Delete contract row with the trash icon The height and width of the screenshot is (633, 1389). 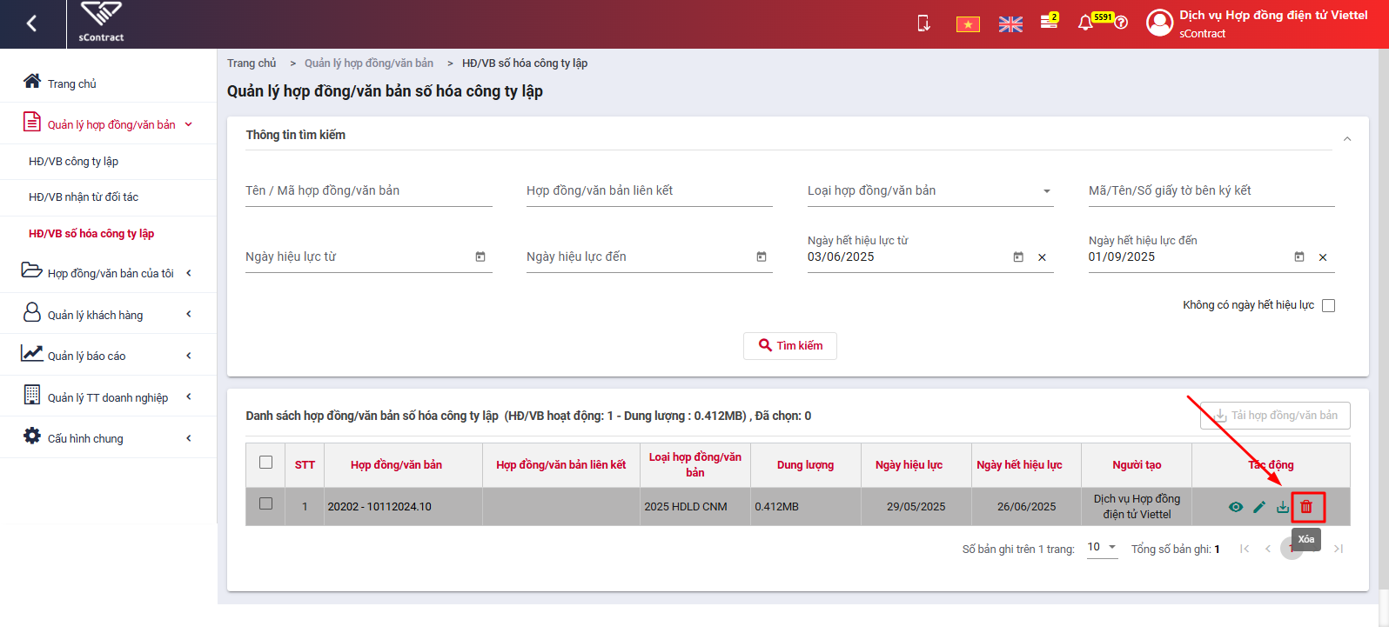pyautogui.click(x=1306, y=507)
